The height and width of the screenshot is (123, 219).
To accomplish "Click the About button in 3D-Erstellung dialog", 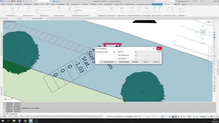I will pyautogui.click(x=156, y=62).
